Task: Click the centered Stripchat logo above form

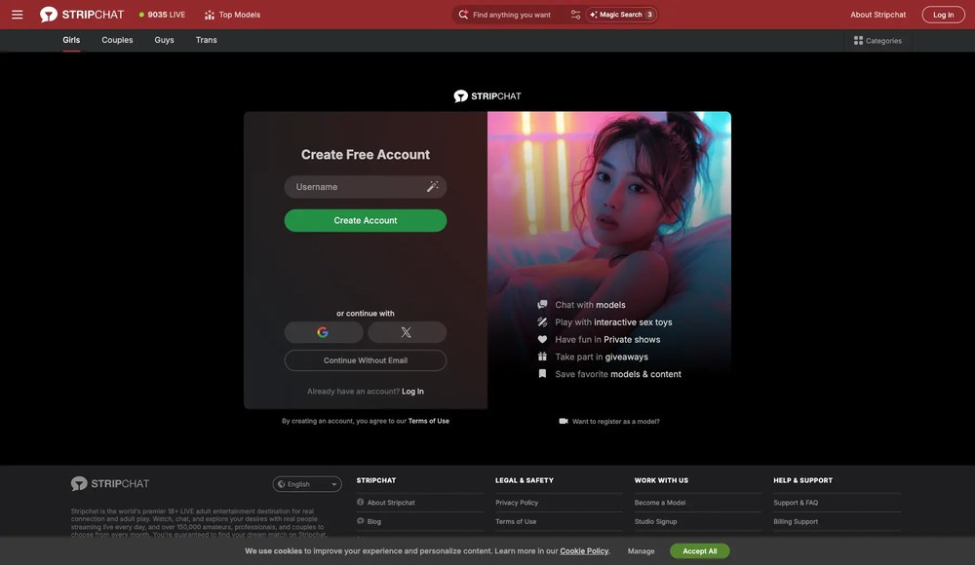Action: click(487, 95)
